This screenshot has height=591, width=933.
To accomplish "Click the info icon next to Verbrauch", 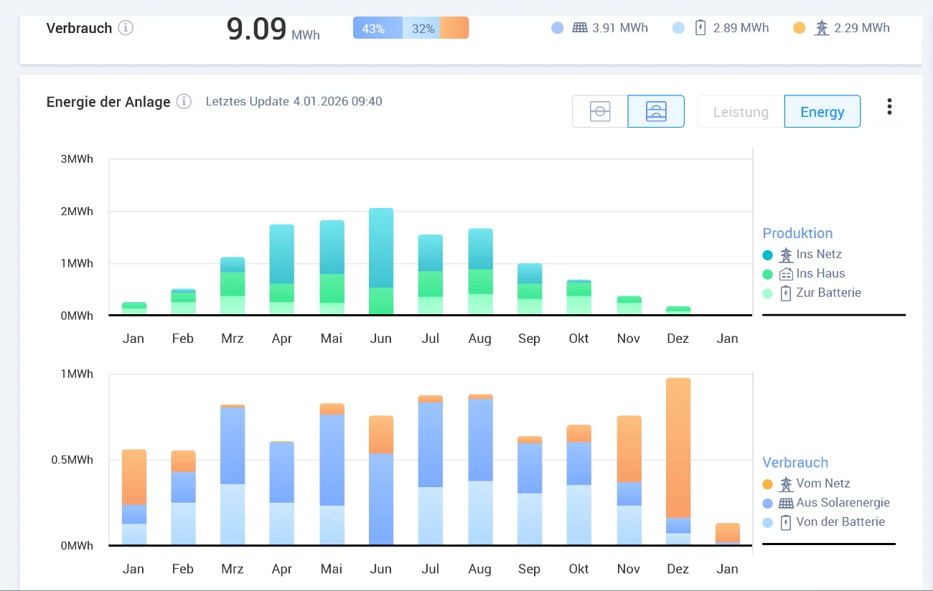I will coord(126,28).
